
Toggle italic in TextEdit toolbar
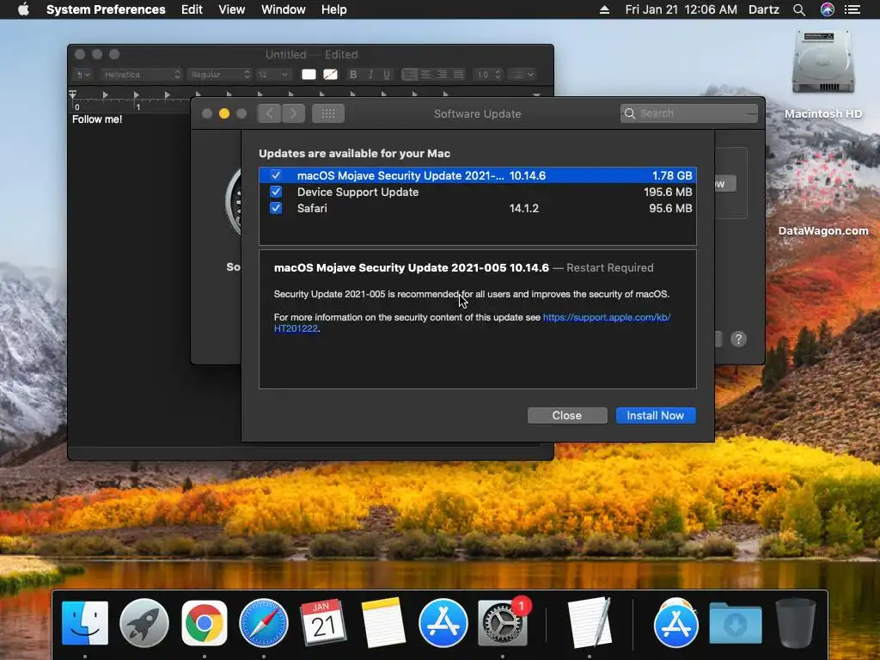[x=370, y=75]
